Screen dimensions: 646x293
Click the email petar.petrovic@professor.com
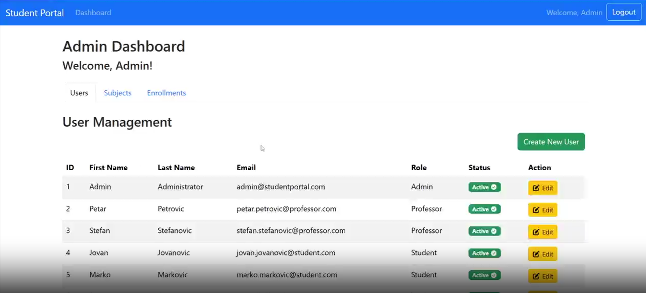click(x=286, y=209)
